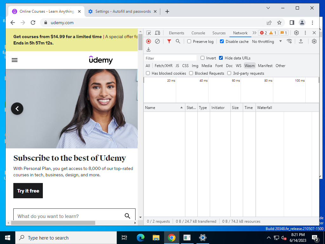This screenshot has width=325, height=244.
Task: Reload the udemy.com page
Action: [33, 23]
